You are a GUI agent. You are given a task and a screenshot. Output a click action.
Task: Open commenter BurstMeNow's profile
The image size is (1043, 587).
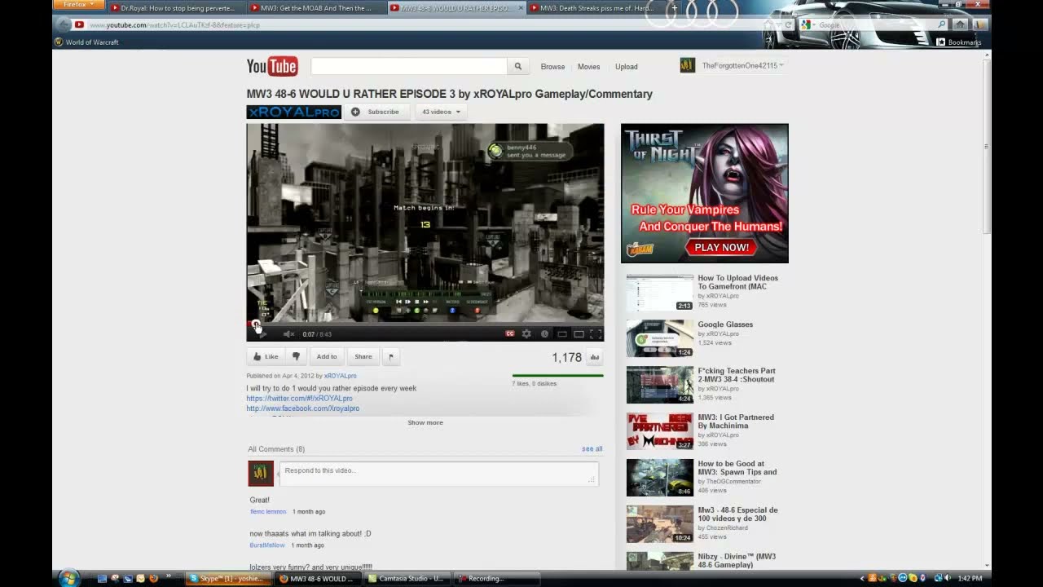(x=267, y=545)
